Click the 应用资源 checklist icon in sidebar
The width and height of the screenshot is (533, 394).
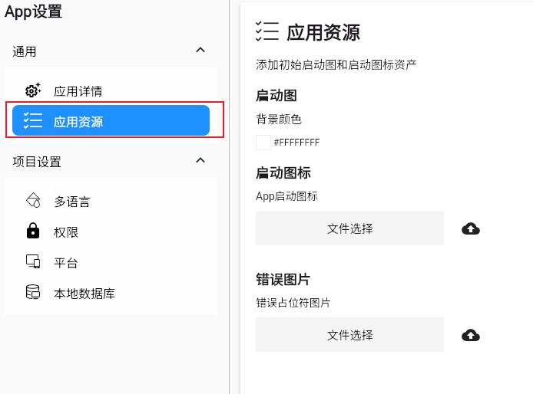33,121
